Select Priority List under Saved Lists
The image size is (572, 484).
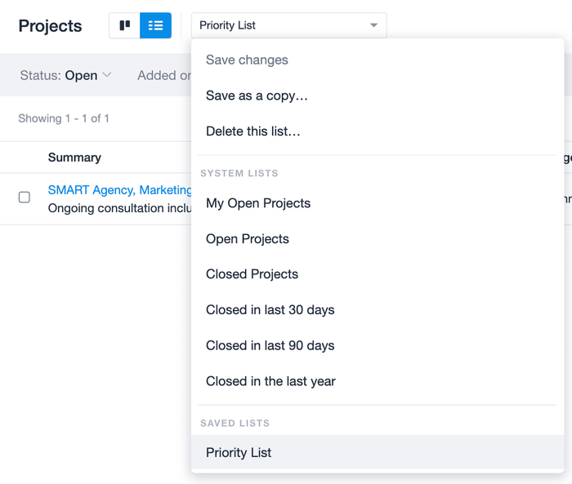(378, 452)
